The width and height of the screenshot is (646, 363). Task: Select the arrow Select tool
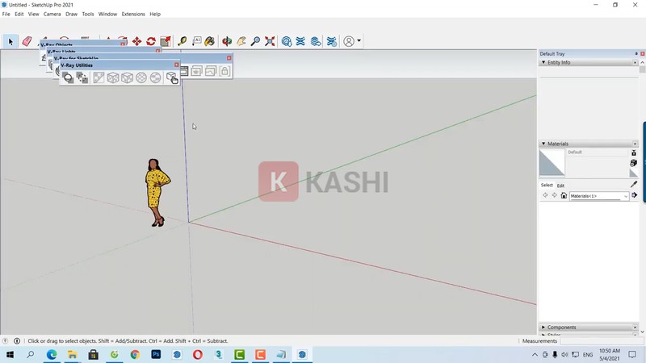pos(10,41)
